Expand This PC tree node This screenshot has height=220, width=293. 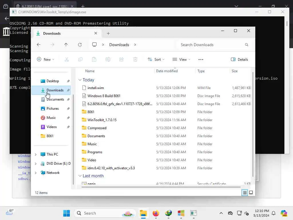click(36, 154)
